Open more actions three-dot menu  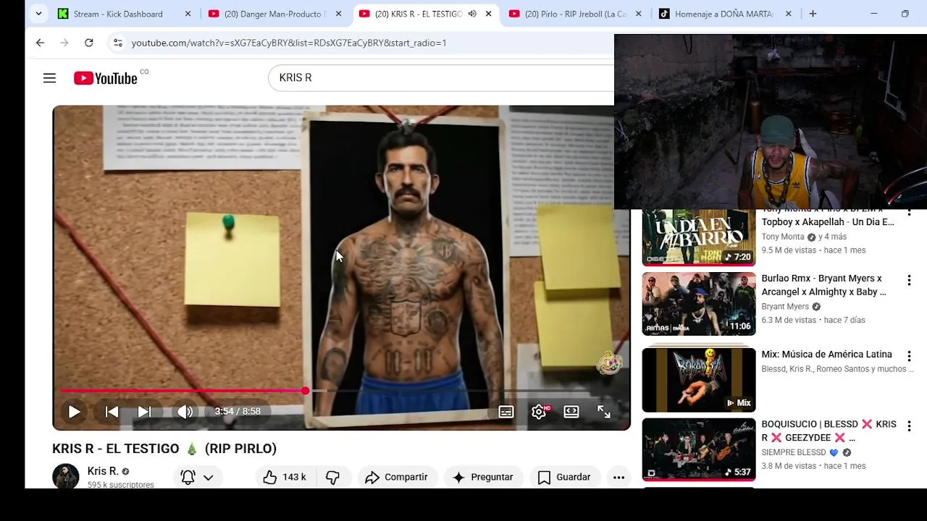[618, 477]
